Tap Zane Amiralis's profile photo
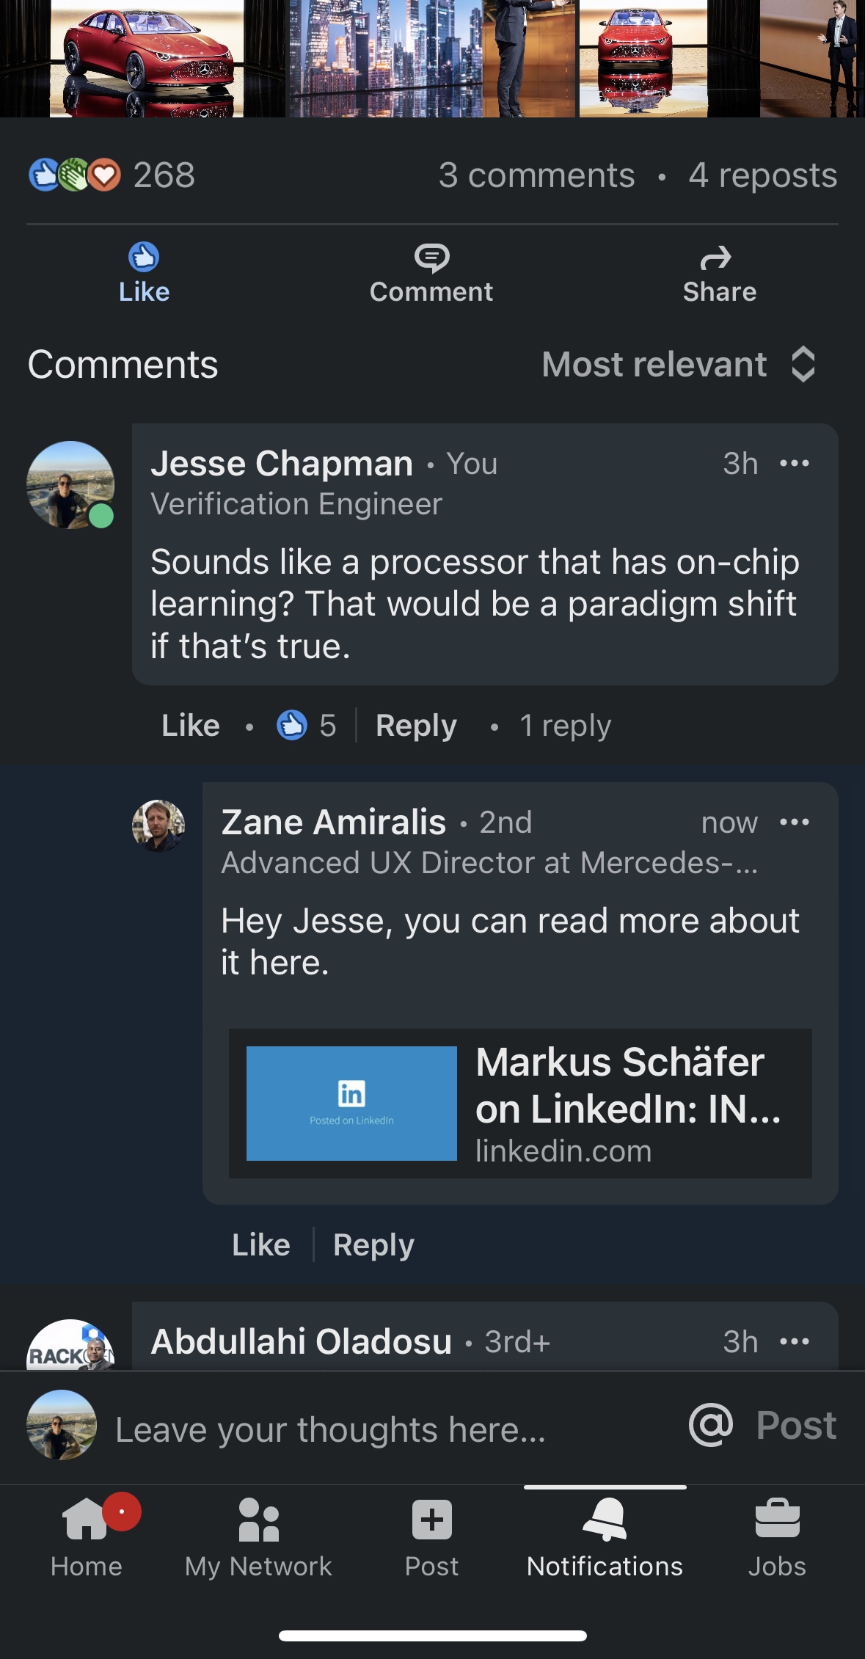Image resolution: width=865 pixels, height=1659 pixels. 158,825
